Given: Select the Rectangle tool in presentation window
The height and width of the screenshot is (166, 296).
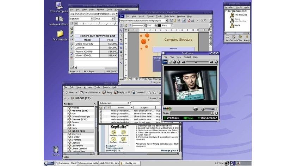Looking at the screenshot, I should [121, 44].
